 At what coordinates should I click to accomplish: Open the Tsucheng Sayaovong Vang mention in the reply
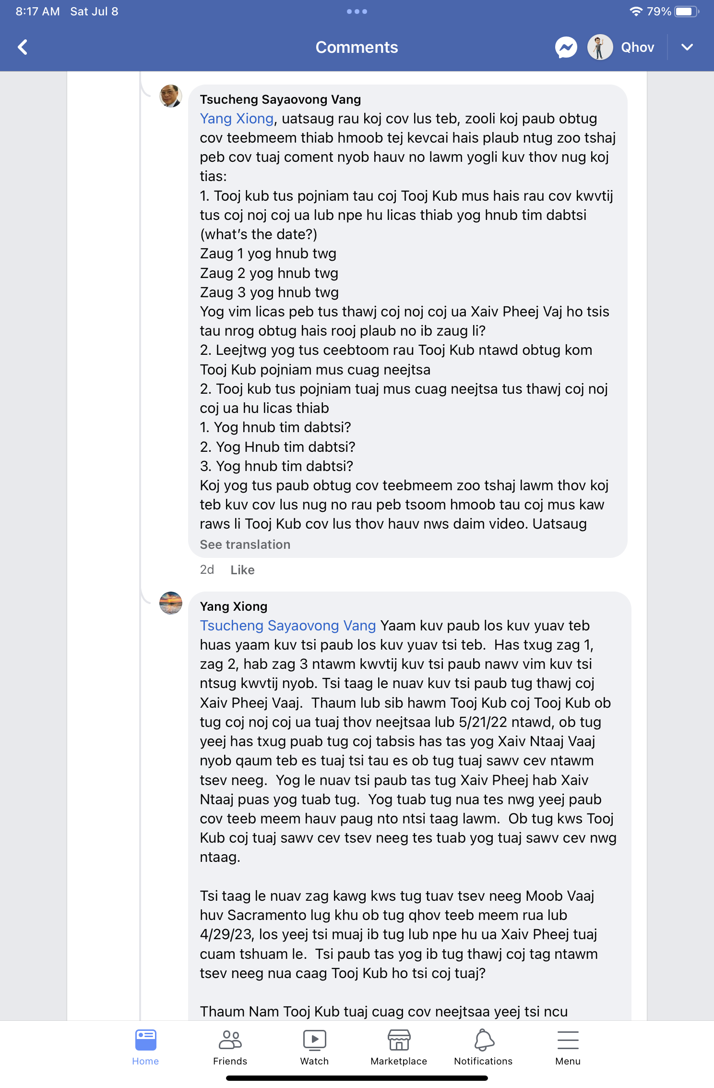coord(287,626)
